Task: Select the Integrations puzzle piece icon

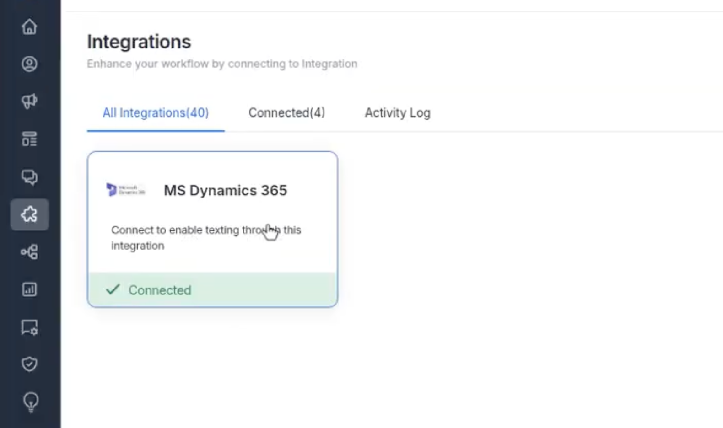Action: pyautogui.click(x=29, y=214)
